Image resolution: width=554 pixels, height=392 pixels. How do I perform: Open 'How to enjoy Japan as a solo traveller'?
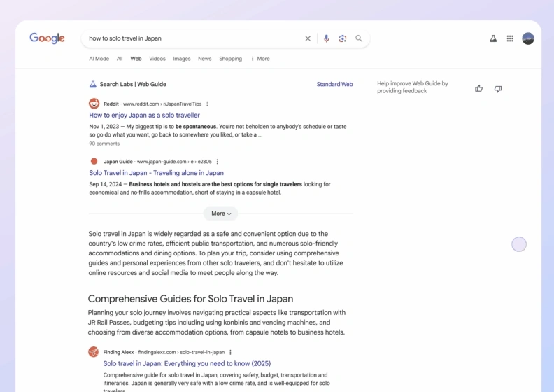tap(145, 115)
